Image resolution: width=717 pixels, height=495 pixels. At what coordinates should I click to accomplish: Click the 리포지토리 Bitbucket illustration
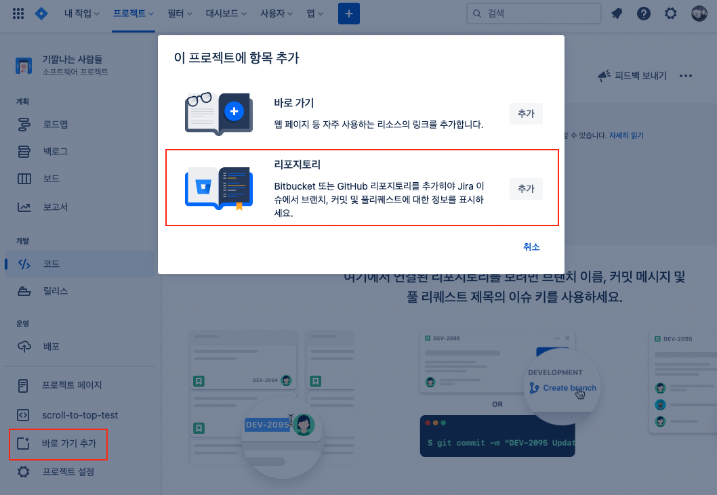tap(219, 188)
